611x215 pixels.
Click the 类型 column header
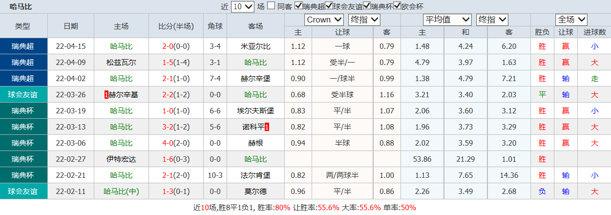[22, 26]
